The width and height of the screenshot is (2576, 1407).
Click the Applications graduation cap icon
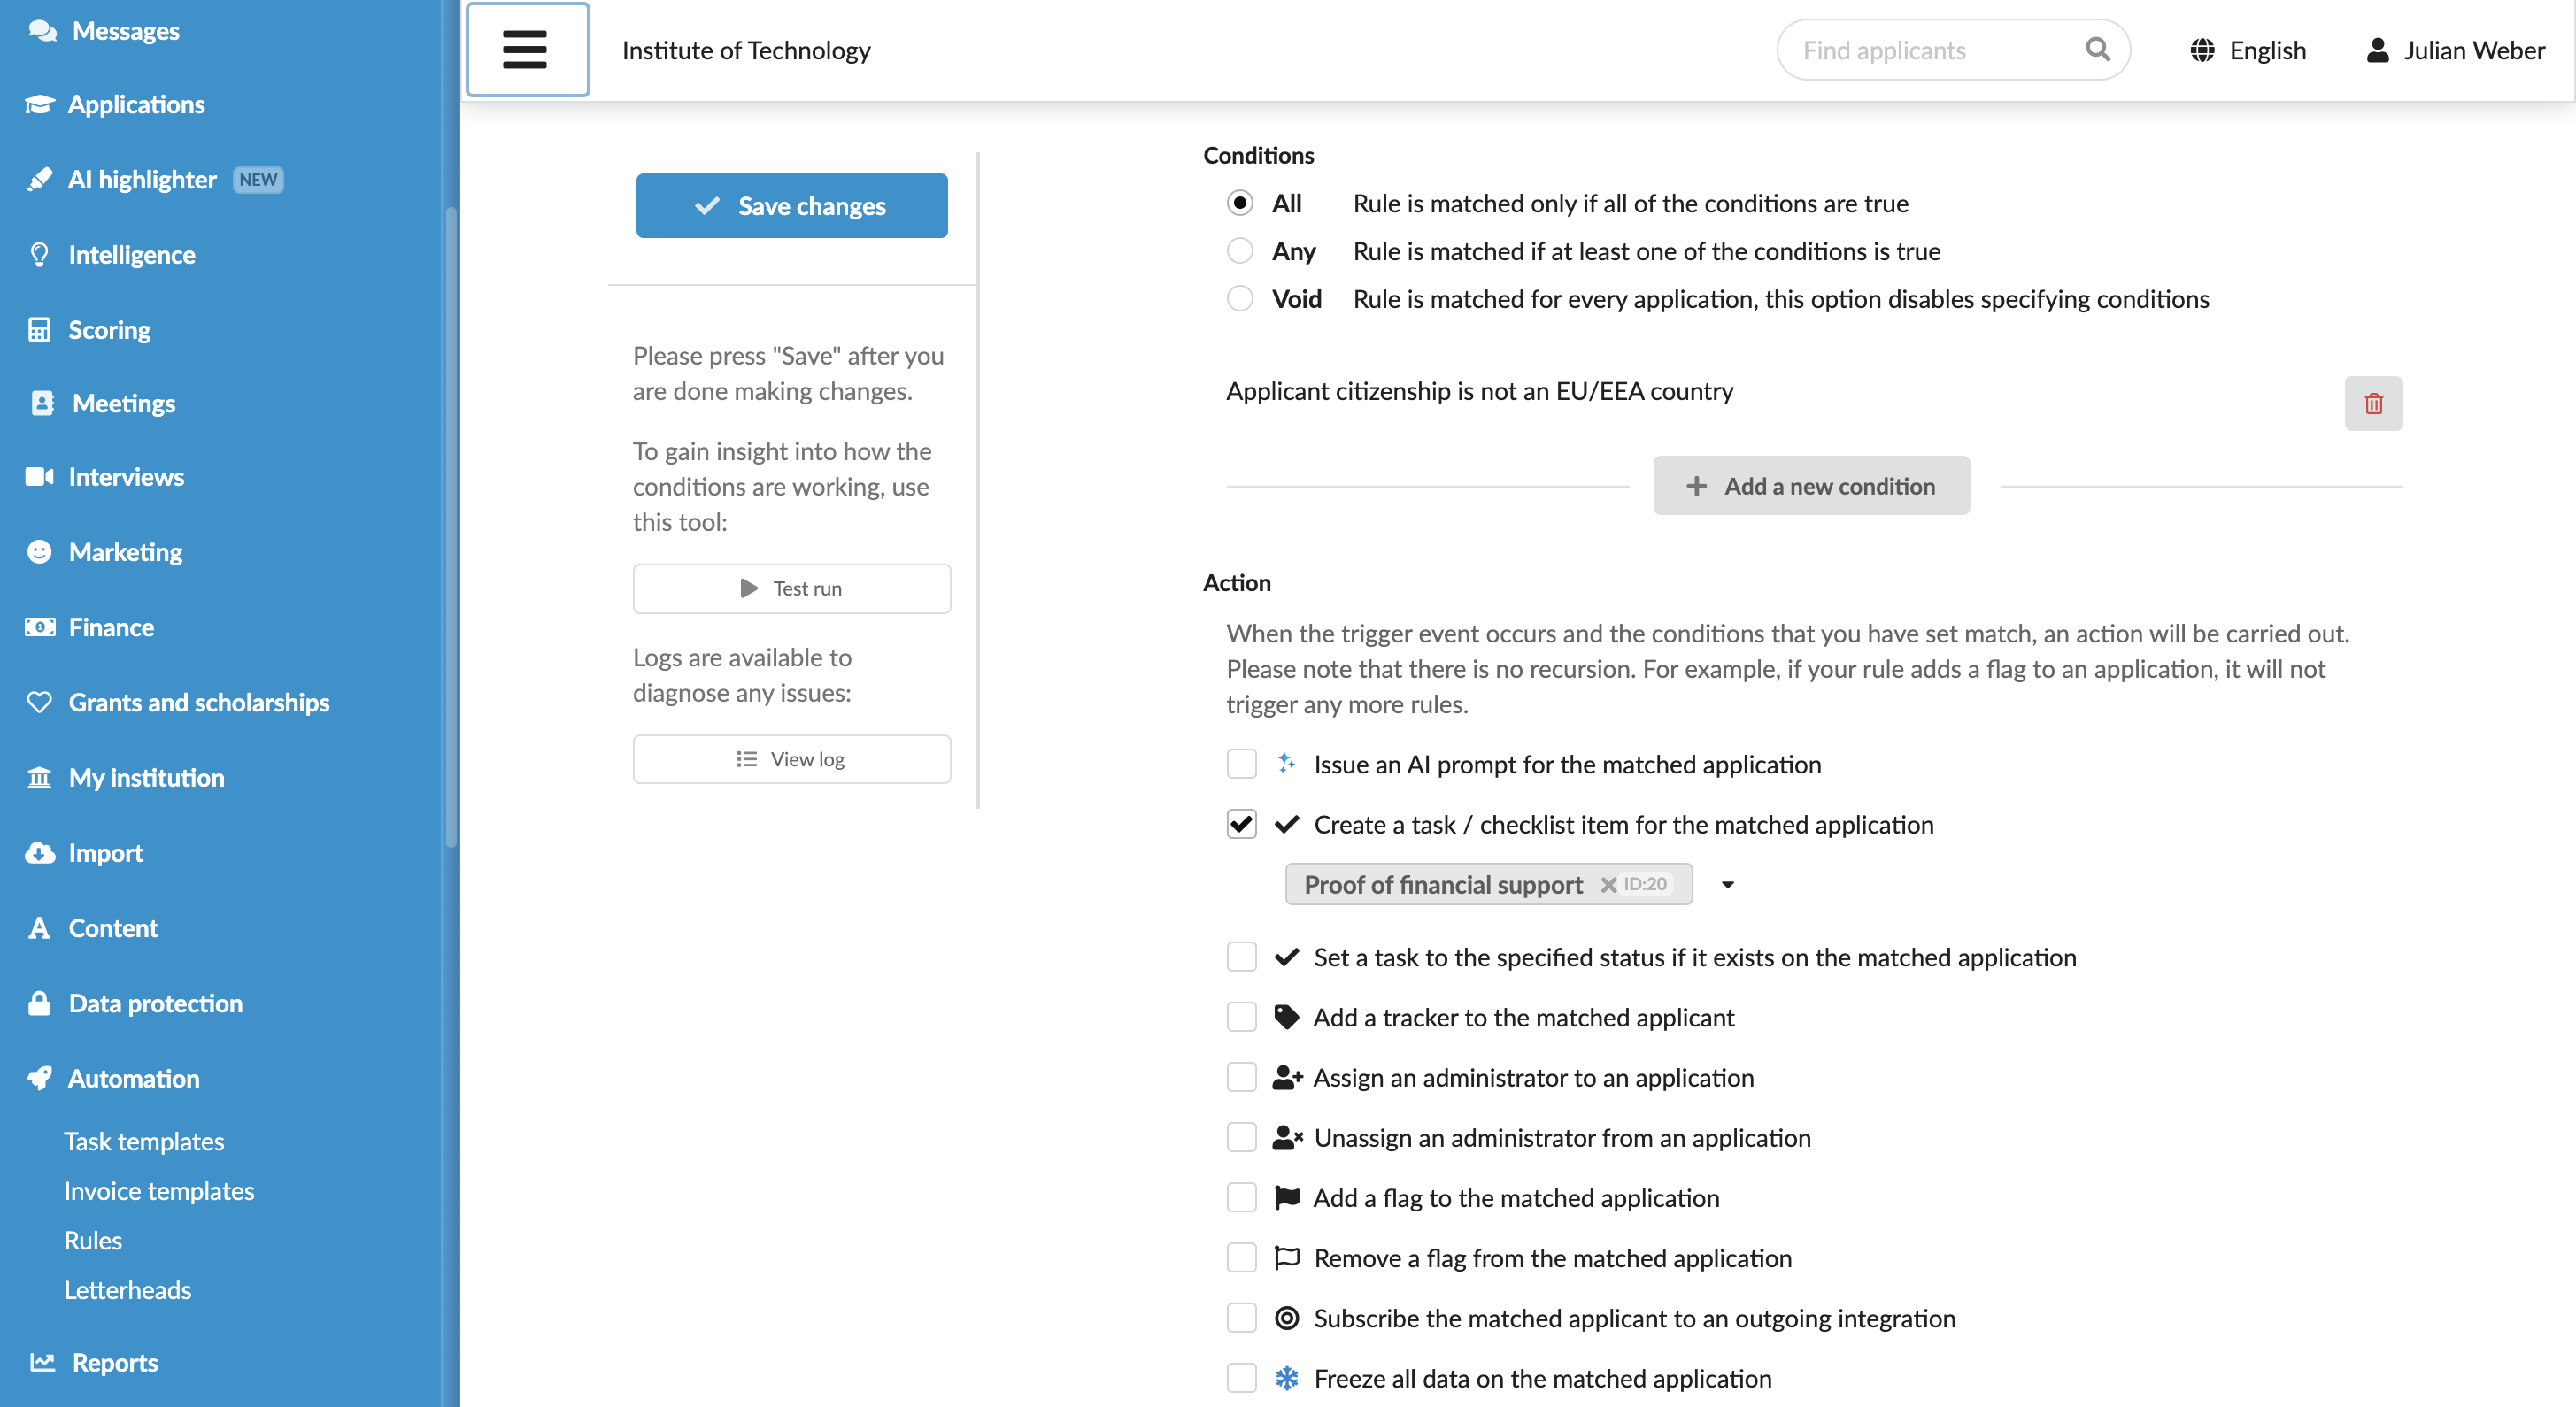coord(40,104)
